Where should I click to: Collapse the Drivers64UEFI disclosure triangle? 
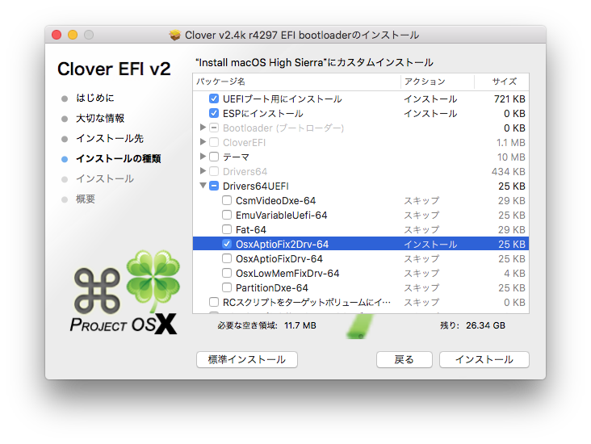click(203, 186)
